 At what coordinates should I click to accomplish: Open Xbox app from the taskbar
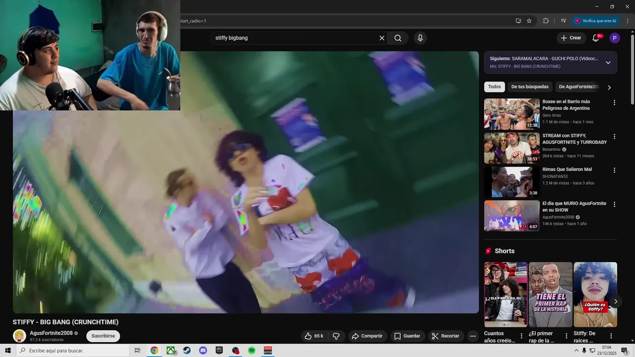(x=171, y=351)
